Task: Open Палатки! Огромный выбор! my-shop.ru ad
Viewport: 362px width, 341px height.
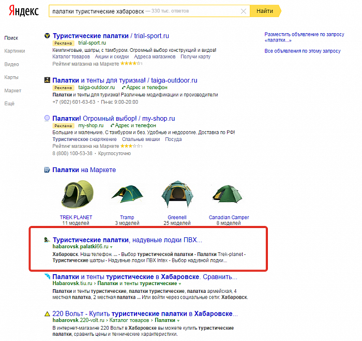Action: 114,119
